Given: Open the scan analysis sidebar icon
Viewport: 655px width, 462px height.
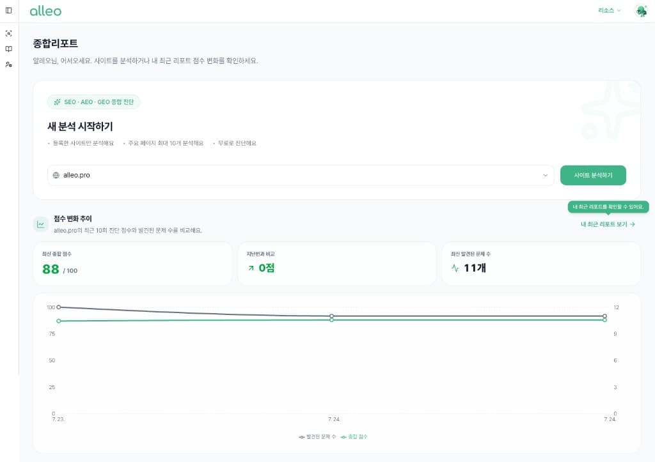Looking at the screenshot, I should [9, 33].
